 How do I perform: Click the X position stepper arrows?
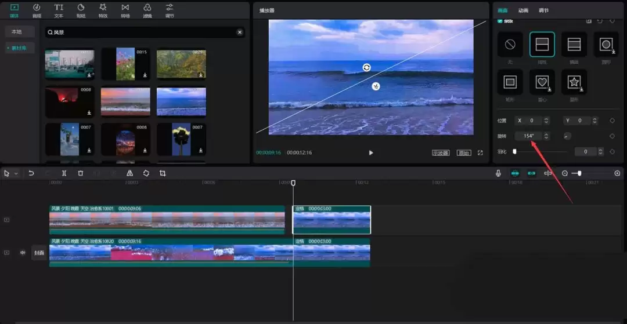[x=546, y=121]
